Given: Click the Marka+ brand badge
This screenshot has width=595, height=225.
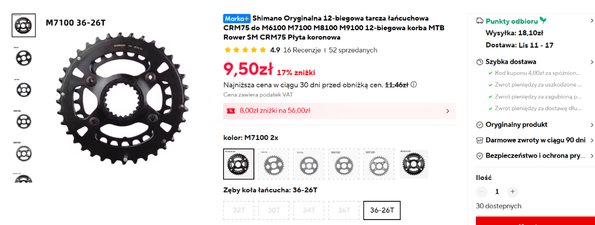Looking at the screenshot, I should point(236,18).
